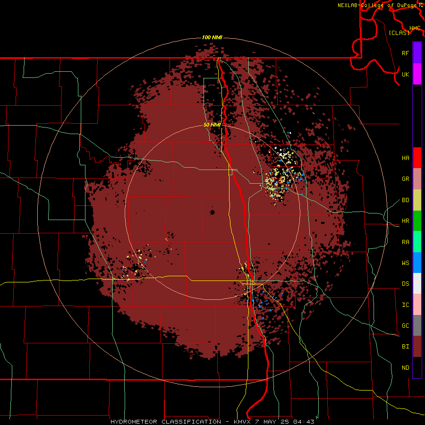The height and width of the screenshot is (425, 425).
Task: Click the DS white legend swatch
Action: click(417, 283)
